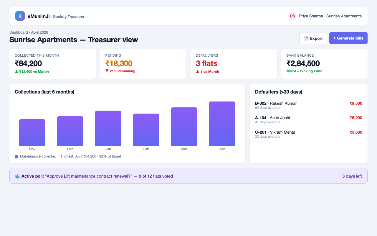Screen dimensions: 377x236
Task: Click the Dashboard · April 2026 breadcrumb
Action: click(x=29, y=32)
